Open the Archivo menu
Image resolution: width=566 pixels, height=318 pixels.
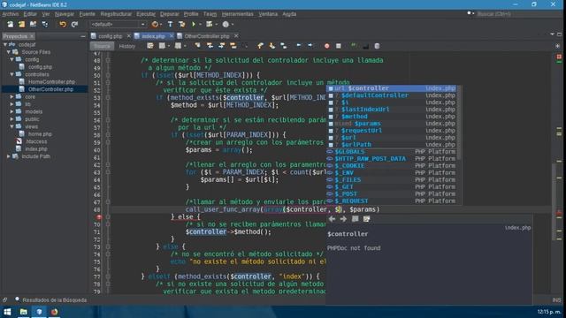[10, 14]
